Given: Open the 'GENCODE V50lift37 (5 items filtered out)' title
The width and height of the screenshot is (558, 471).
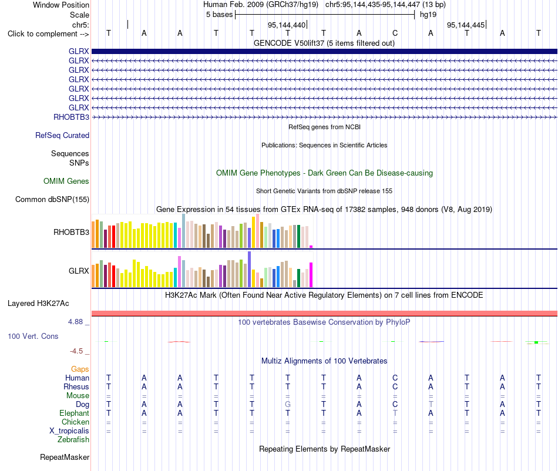Looking at the screenshot, I should tap(324, 43).
